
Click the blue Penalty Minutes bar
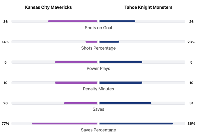tap(121, 82)
